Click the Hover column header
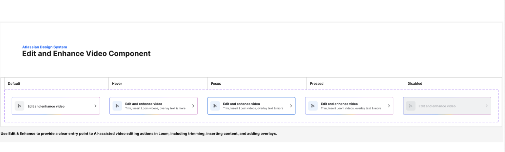Viewport: 505px width, 152px height. (117, 84)
